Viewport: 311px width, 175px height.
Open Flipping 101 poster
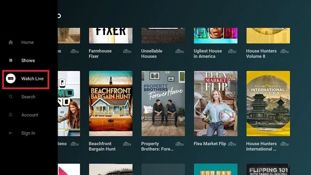pos(268,169)
